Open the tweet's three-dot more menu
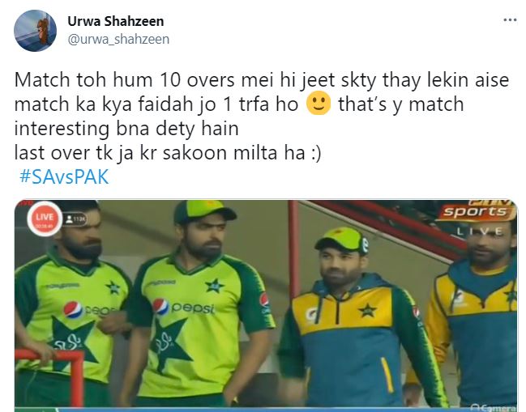Screen dimensions: 526x412 510,20
